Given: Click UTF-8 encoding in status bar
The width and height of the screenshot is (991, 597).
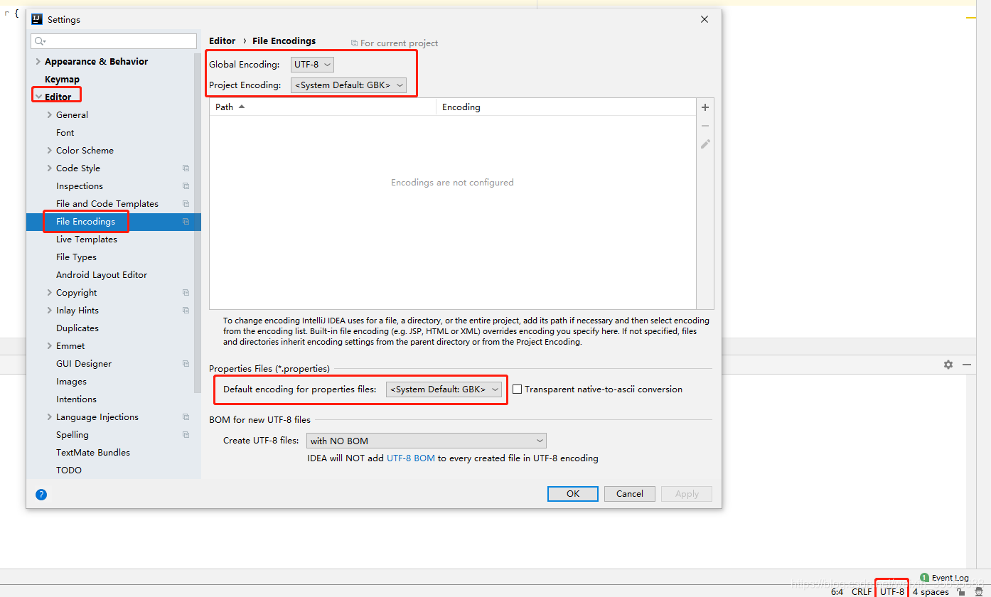Looking at the screenshot, I should pos(892,591).
